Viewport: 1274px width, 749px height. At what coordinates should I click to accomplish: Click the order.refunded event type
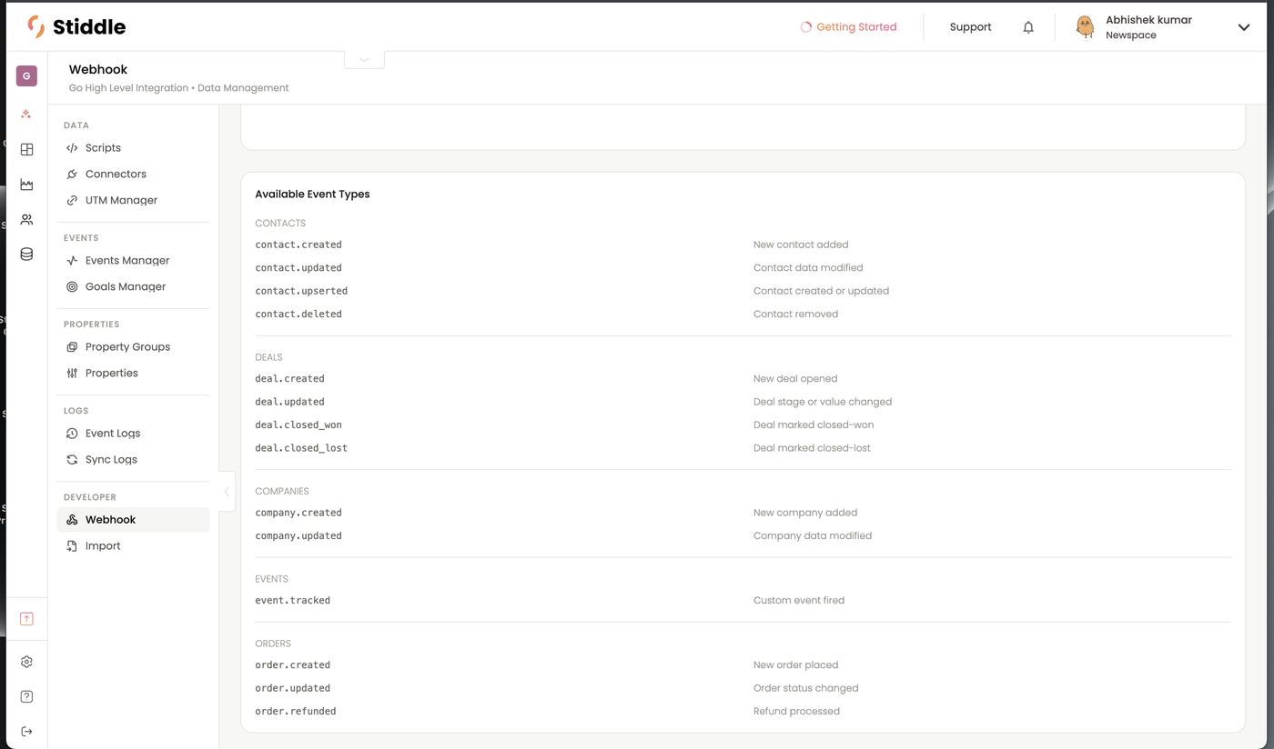(296, 712)
